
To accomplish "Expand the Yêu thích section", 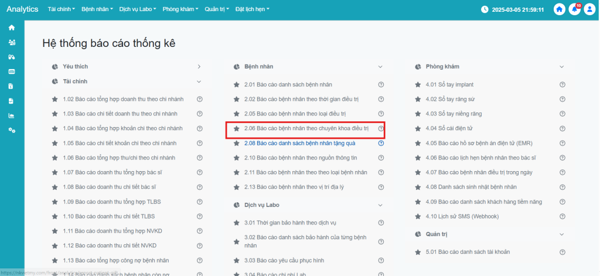I will point(199,67).
